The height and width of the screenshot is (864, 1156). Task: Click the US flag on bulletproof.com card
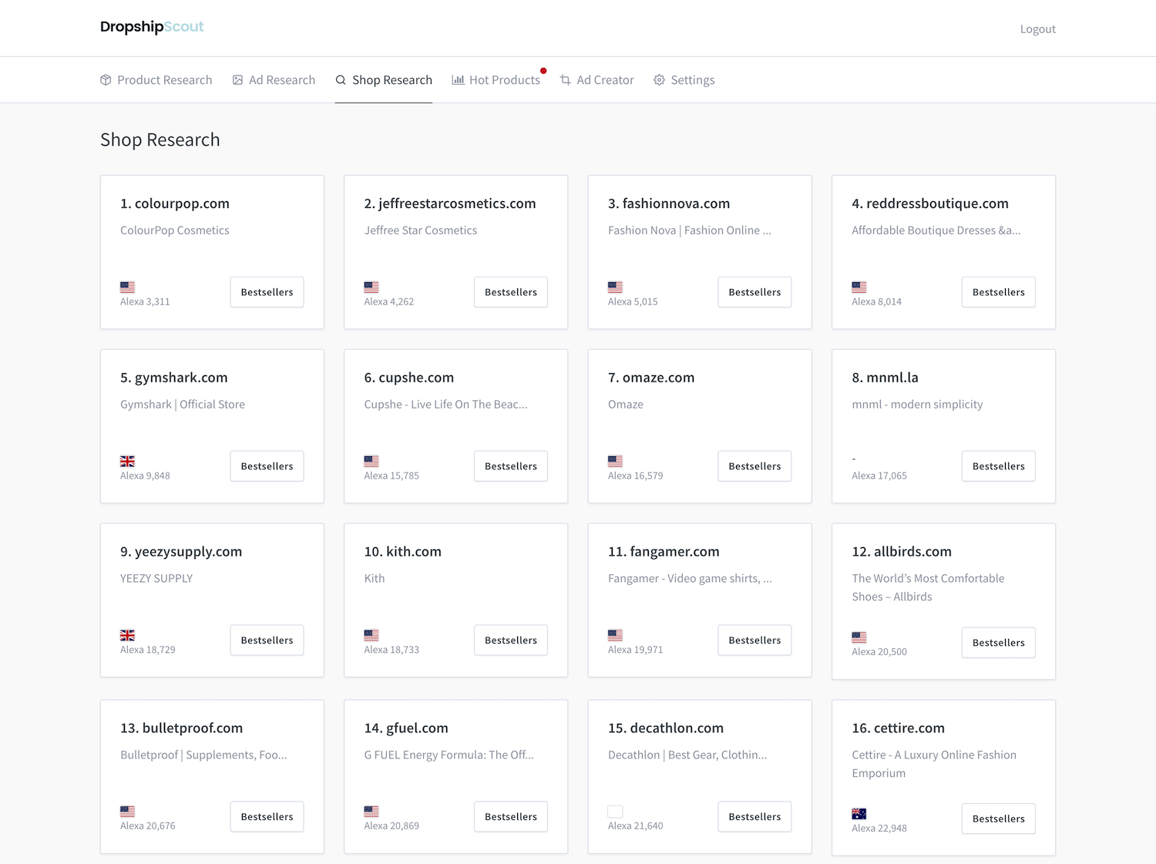pyautogui.click(x=128, y=812)
